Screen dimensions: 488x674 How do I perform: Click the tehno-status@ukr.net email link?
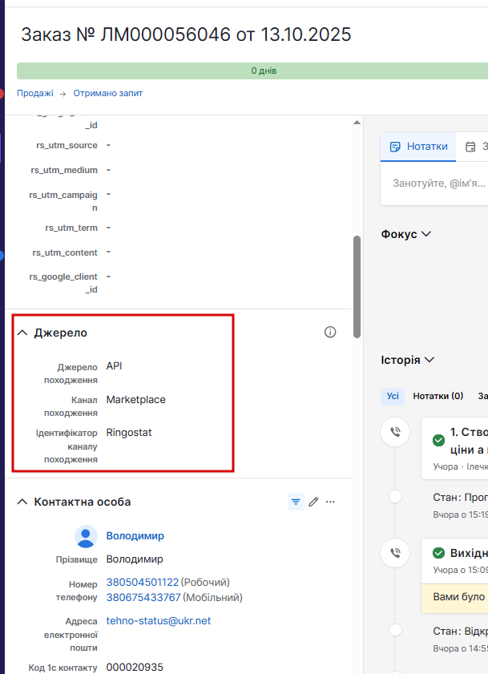pos(159,620)
